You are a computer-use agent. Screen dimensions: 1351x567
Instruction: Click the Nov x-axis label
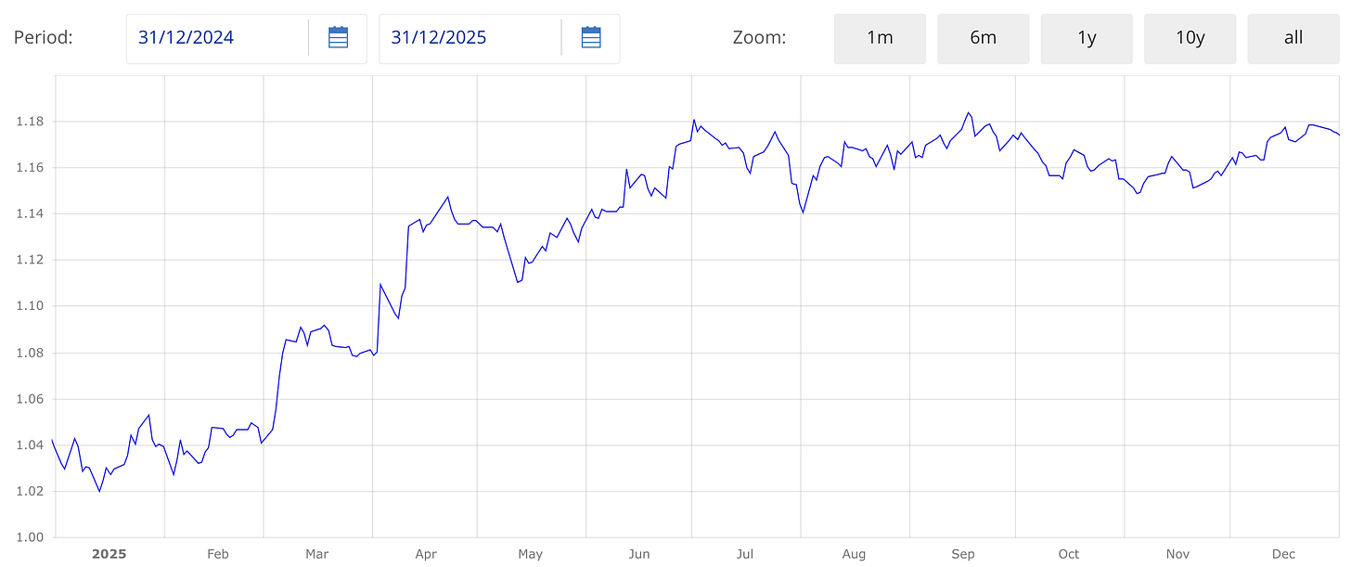(1177, 554)
